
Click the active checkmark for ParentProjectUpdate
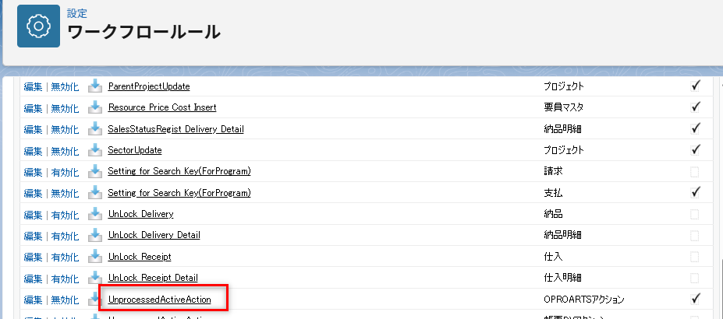tap(695, 86)
